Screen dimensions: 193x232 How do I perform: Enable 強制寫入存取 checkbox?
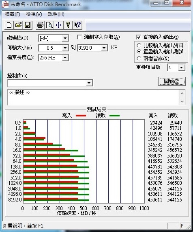tap(79, 37)
